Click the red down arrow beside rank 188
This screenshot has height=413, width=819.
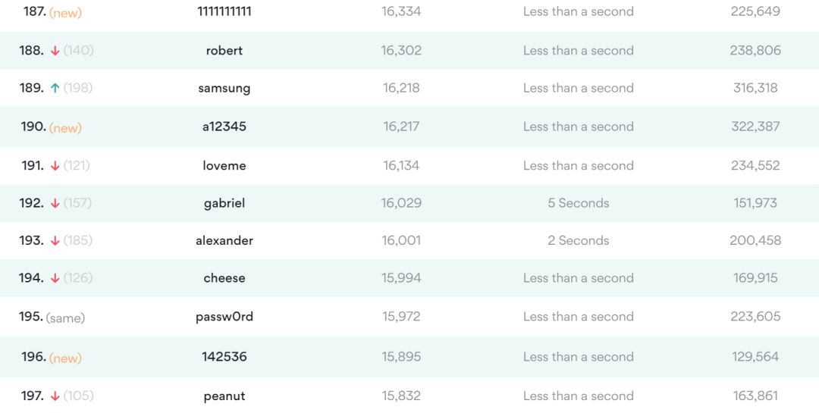pyautogui.click(x=55, y=51)
